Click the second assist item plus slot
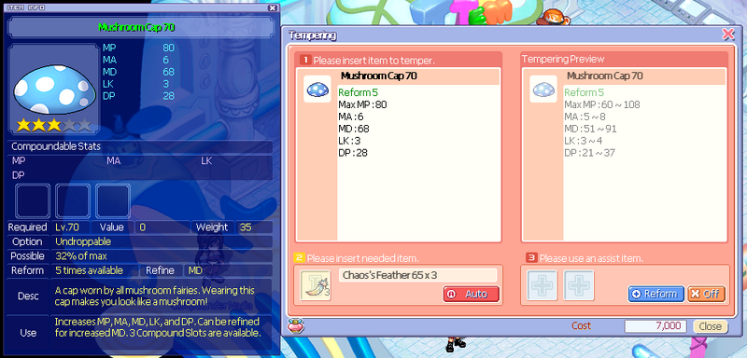 [x=579, y=285]
